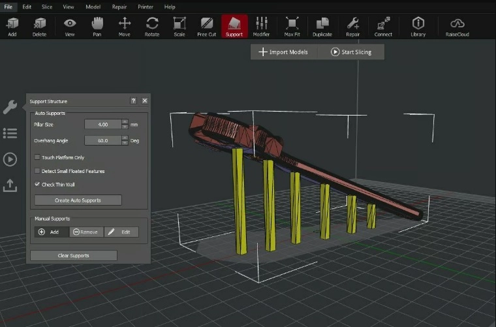
Task: Open the Printer menu
Action: pos(146,7)
